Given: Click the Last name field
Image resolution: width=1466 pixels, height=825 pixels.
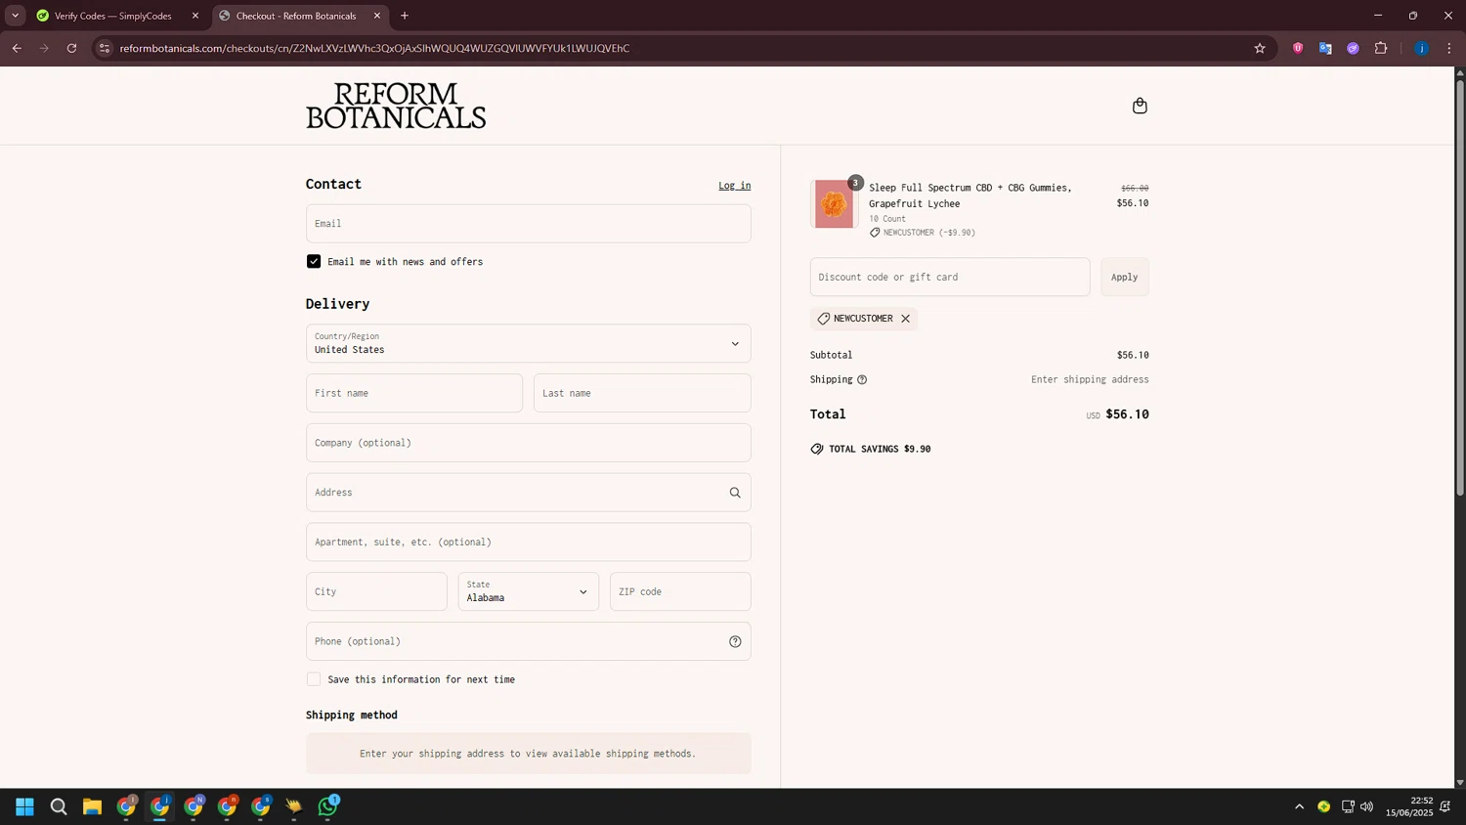Looking at the screenshot, I should [642, 393].
